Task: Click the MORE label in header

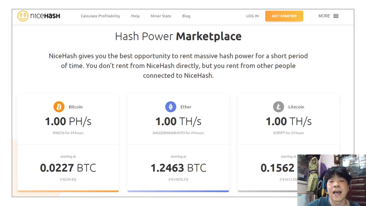Action: [324, 16]
